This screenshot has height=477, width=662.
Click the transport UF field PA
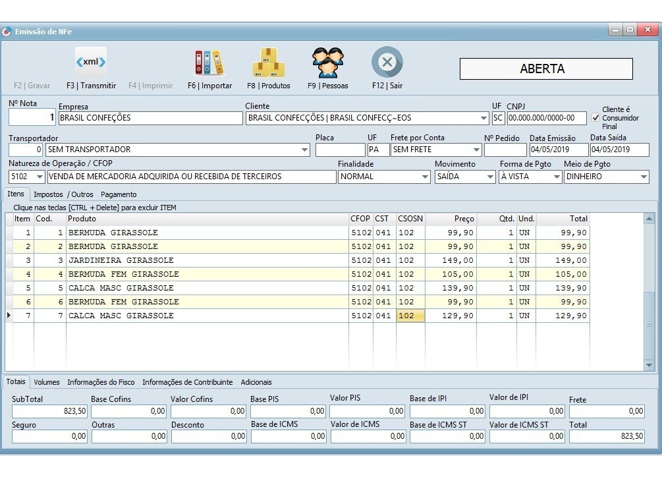(378, 150)
